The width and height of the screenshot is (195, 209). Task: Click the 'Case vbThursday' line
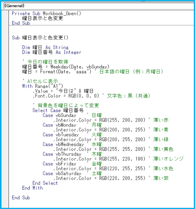(72, 154)
